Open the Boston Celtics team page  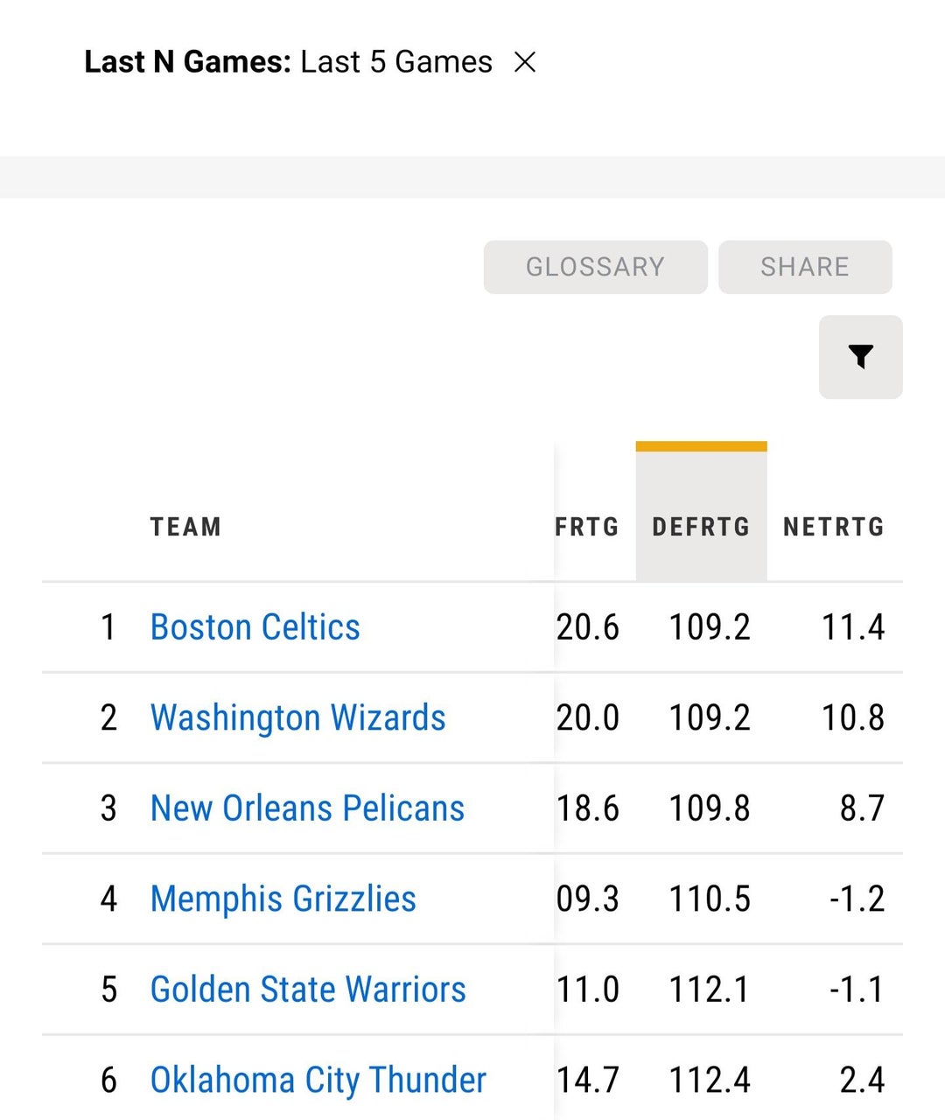(x=255, y=627)
